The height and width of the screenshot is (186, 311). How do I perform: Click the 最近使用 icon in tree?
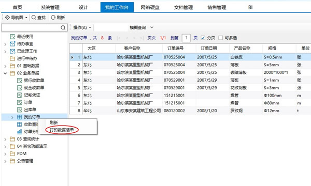12,37
